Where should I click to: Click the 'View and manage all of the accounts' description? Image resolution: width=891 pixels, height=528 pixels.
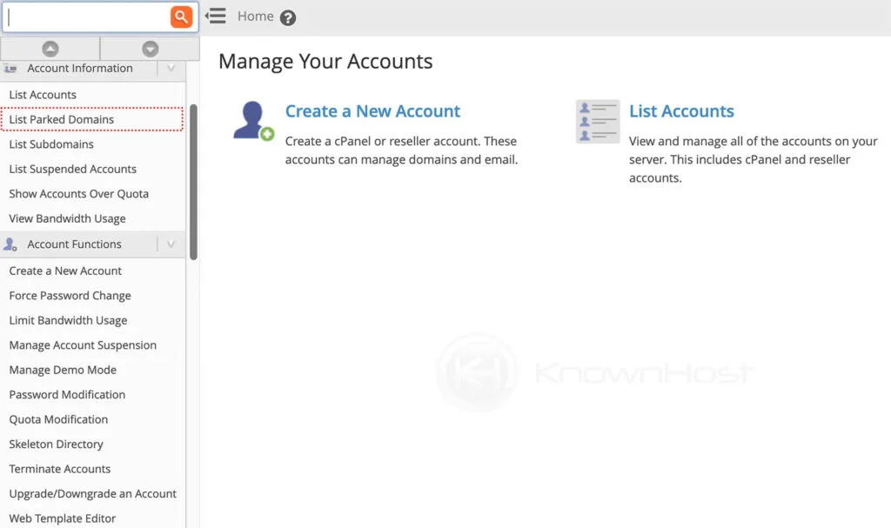[753, 159]
